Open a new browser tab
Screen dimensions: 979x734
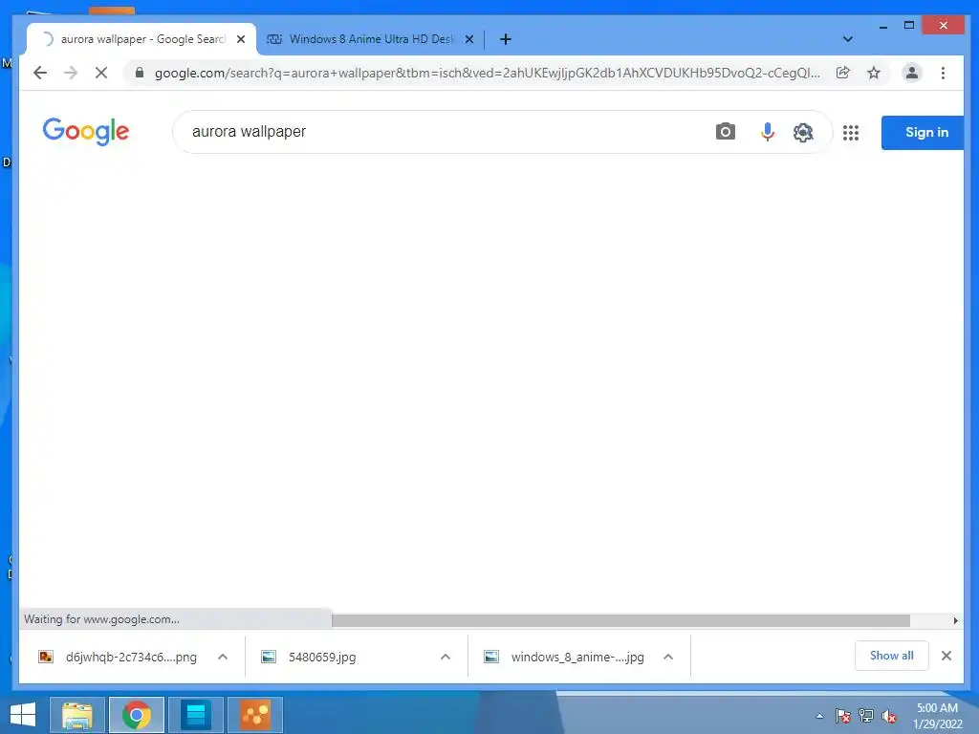pos(506,39)
